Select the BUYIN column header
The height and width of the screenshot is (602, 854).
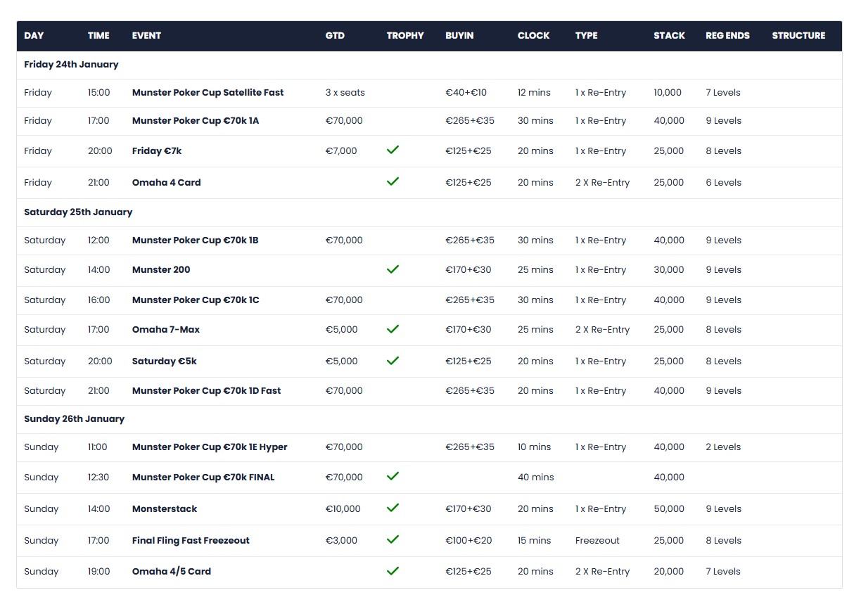(459, 35)
